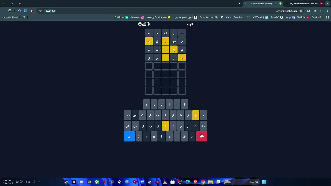Tap the ض key on keyboard

[x=127, y=115]
